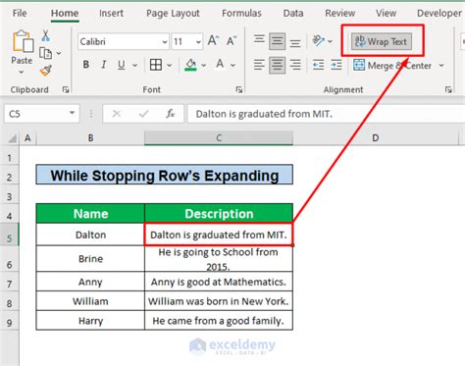Open the Fill Color dropdown arrow
This screenshot has width=465, height=366.
[x=204, y=65]
